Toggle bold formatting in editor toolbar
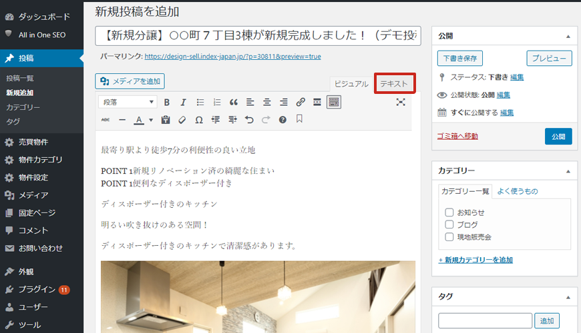The width and height of the screenshot is (581, 333). [166, 103]
